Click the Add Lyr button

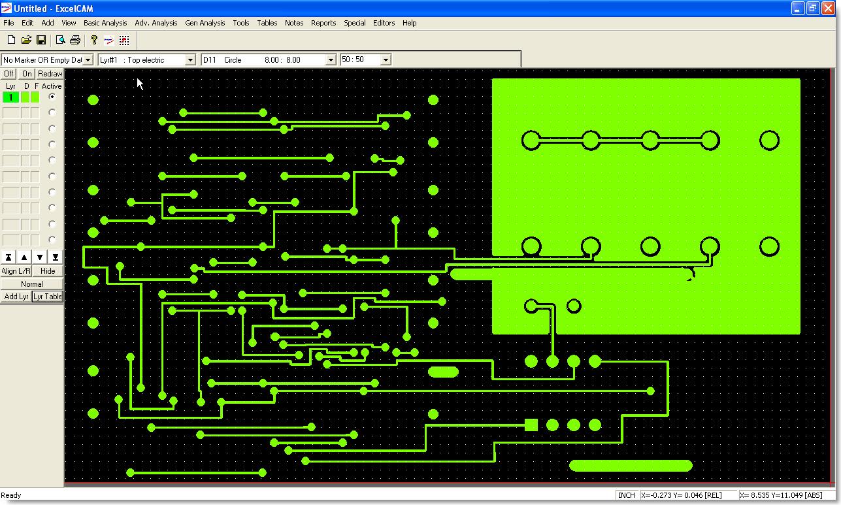pyautogui.click(x=16, y=297)
